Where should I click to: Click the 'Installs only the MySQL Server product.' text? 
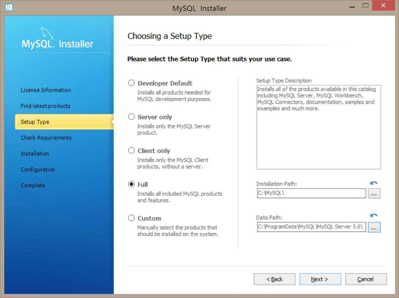point(174,129)
